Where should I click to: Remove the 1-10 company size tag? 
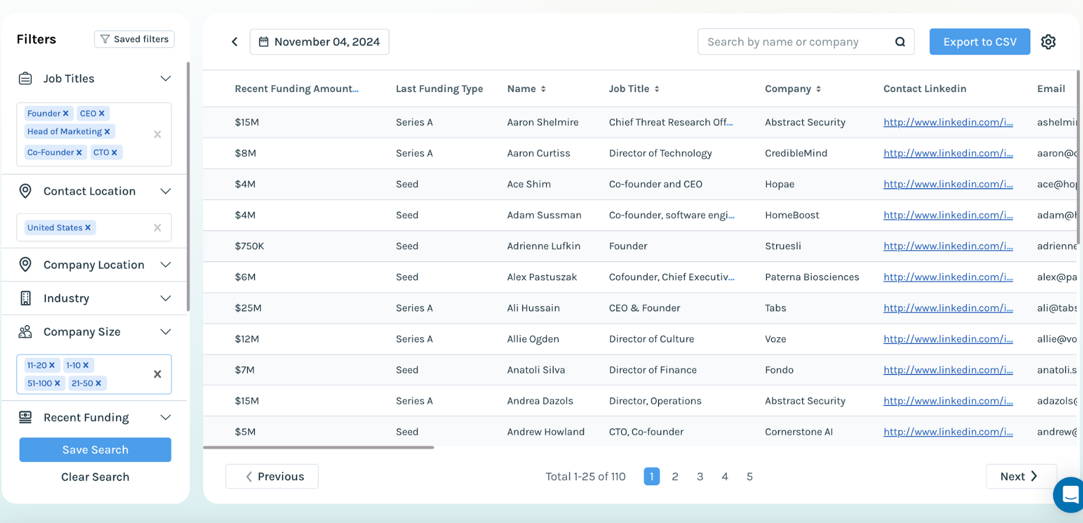tap(86, 365)
